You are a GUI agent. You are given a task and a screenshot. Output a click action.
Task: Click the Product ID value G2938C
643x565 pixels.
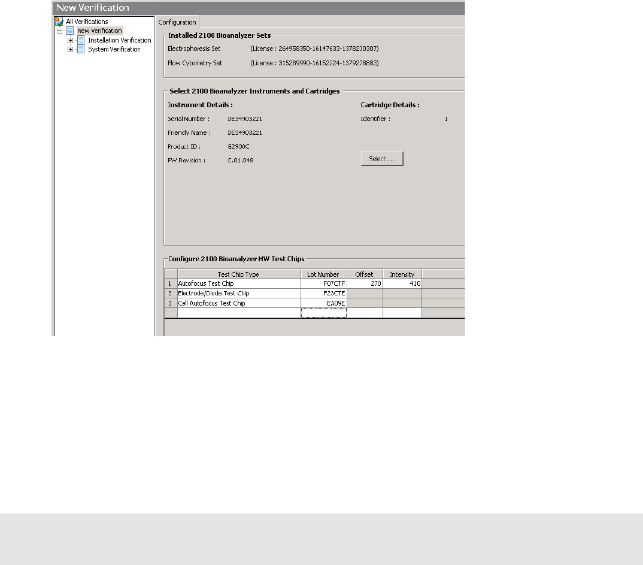[238, 146]
